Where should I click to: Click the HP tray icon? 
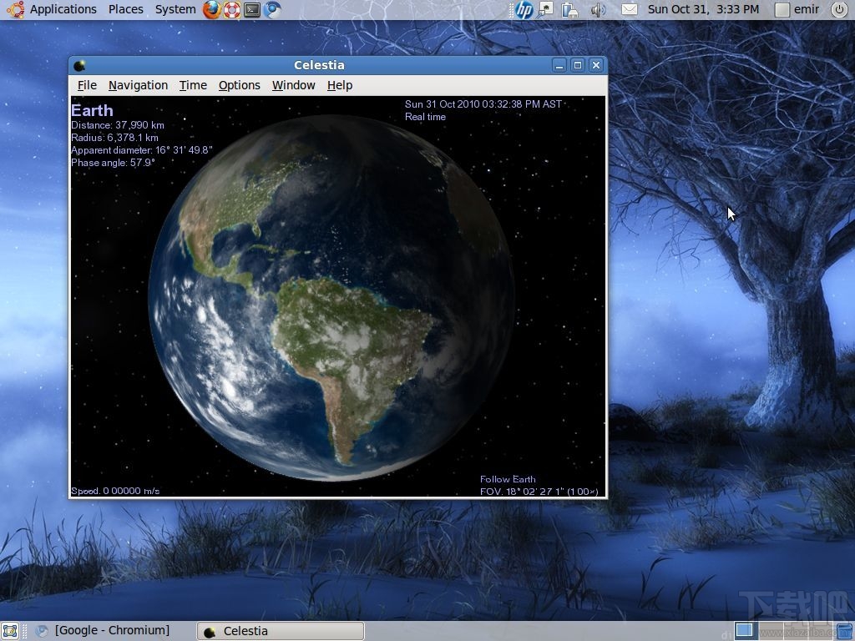click(x=524, y=10)
